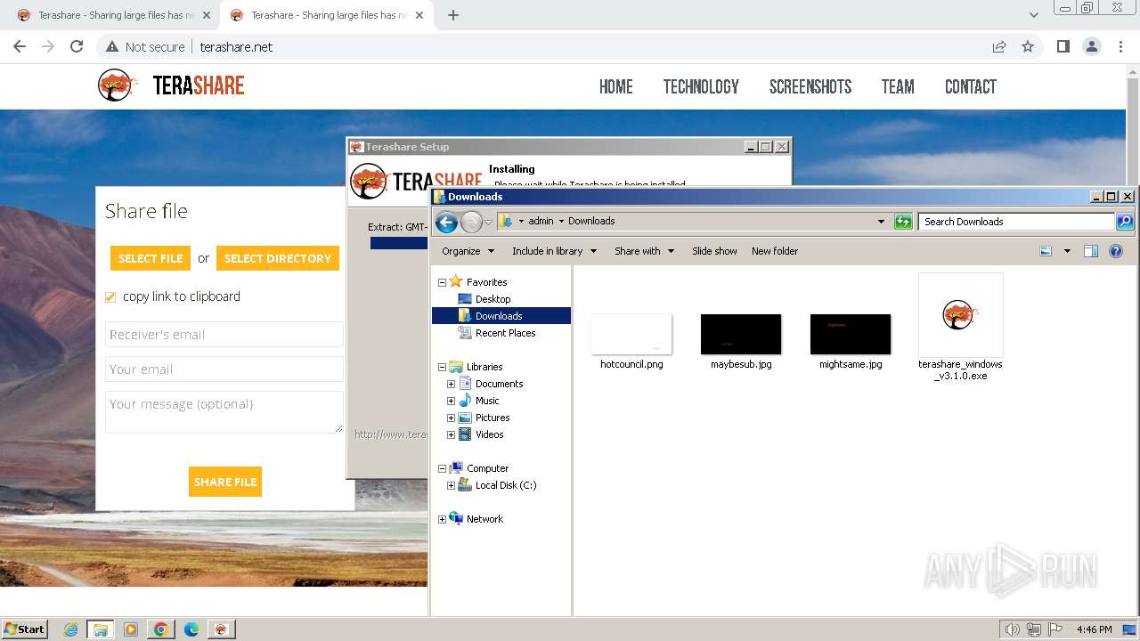Open the CONTACT section of website
The width and height of the screenshot is (1140, 641).
pos(971,86)
